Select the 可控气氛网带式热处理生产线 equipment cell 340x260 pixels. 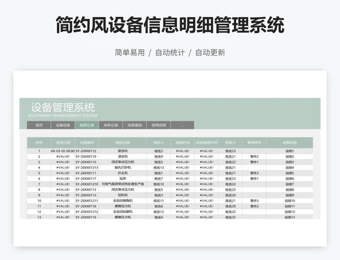(122, 184)
